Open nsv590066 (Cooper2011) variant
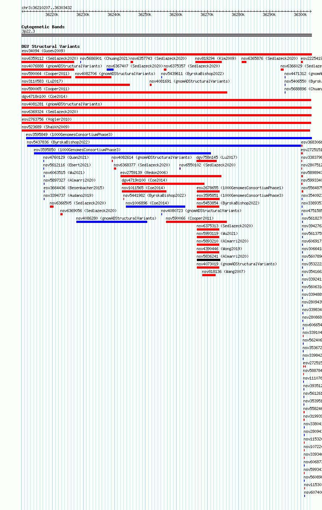 pos(190,218)
